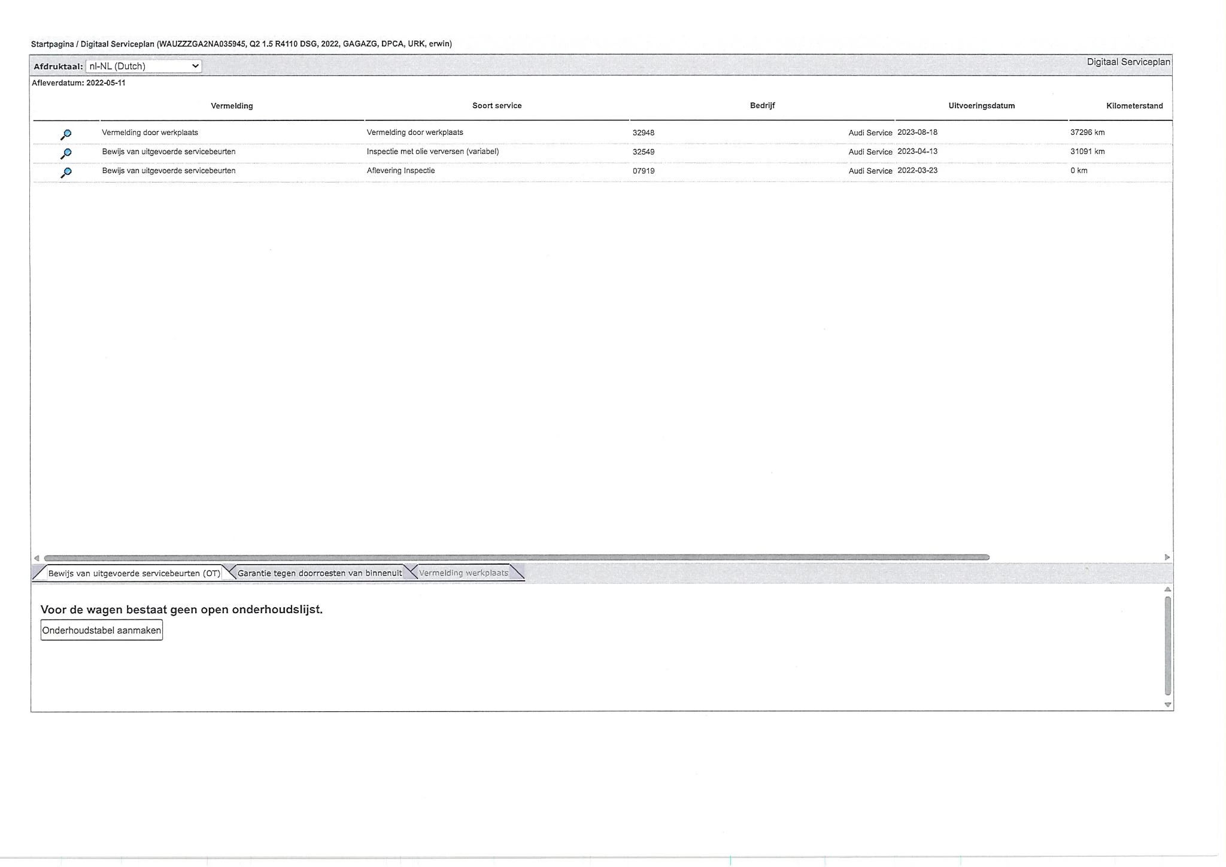Screen dimensions: 1226x867
Task: Click the horizontal scrollbar thumb
Action: click(x=516, y=557)
